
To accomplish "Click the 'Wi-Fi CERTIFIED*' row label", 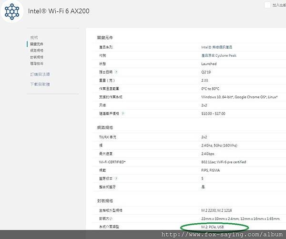I will 112,162.
